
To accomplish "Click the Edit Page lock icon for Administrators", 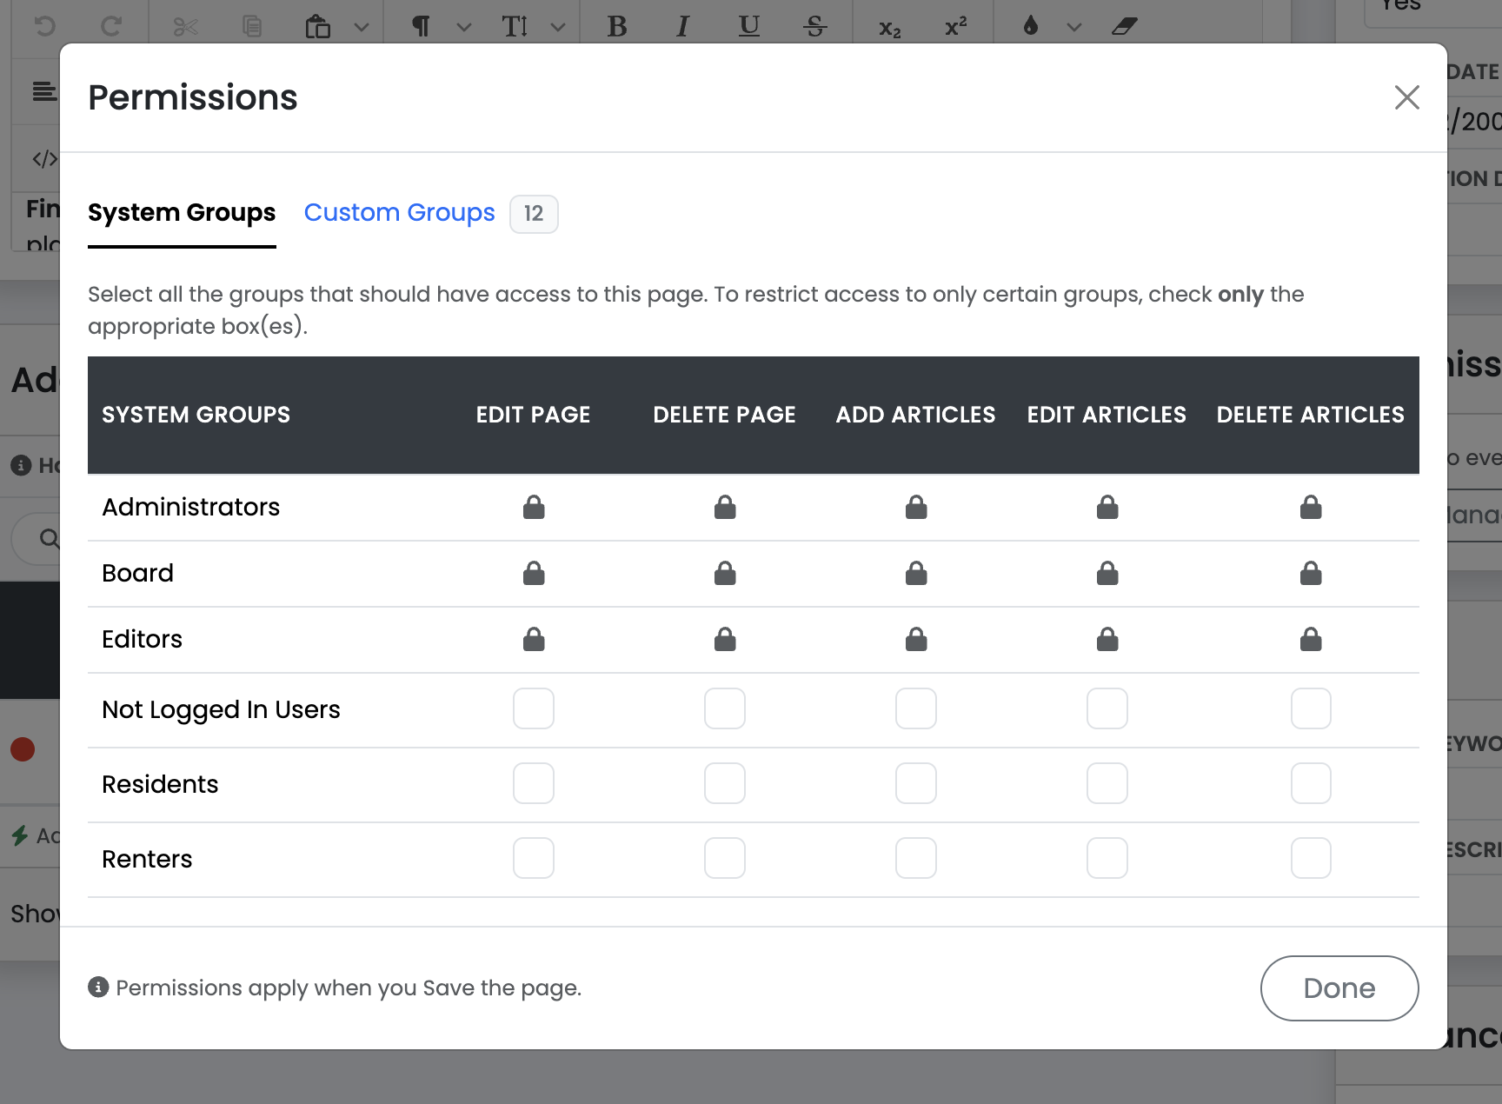I will 534,507.
